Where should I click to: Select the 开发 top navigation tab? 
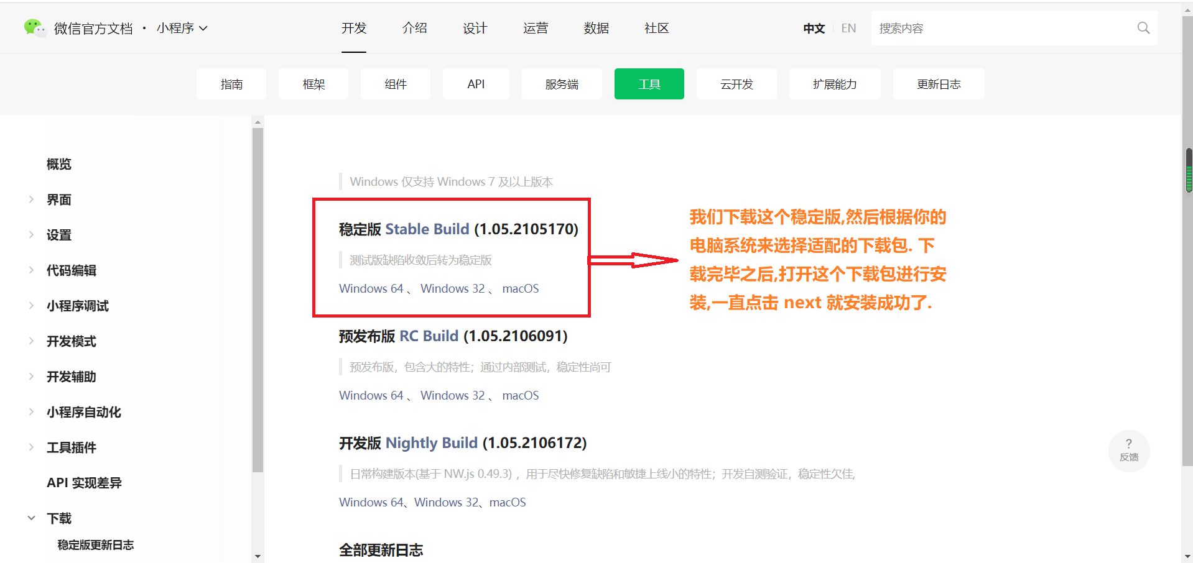tap(354, 28)
